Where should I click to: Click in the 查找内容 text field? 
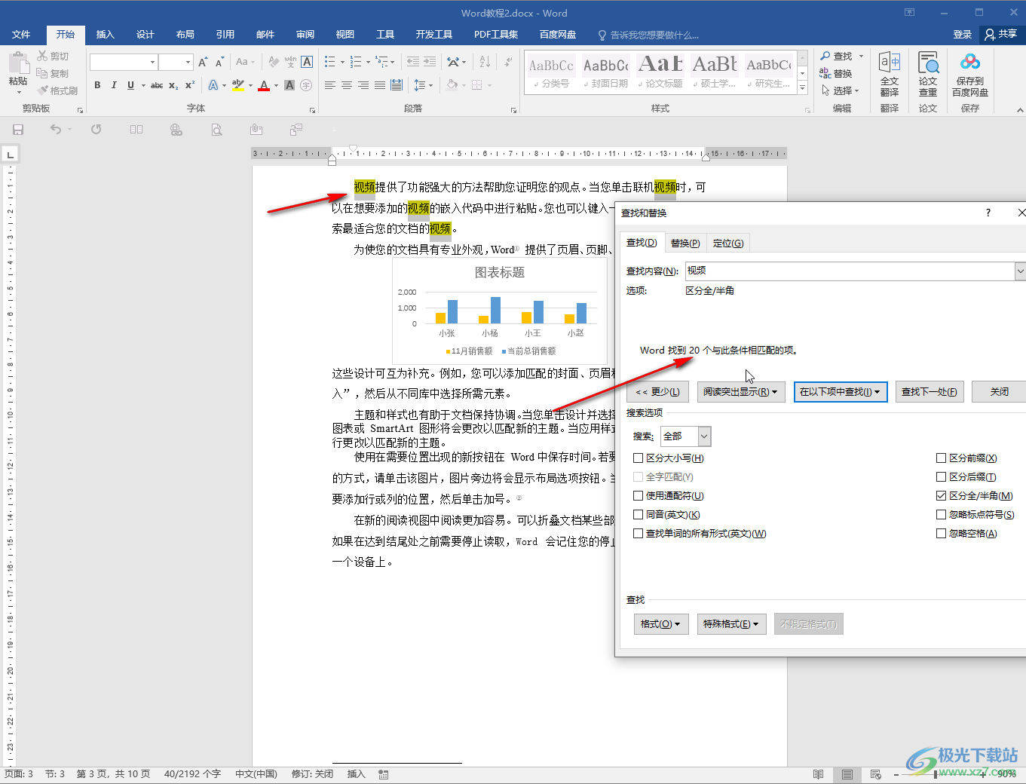pos(850,271)
